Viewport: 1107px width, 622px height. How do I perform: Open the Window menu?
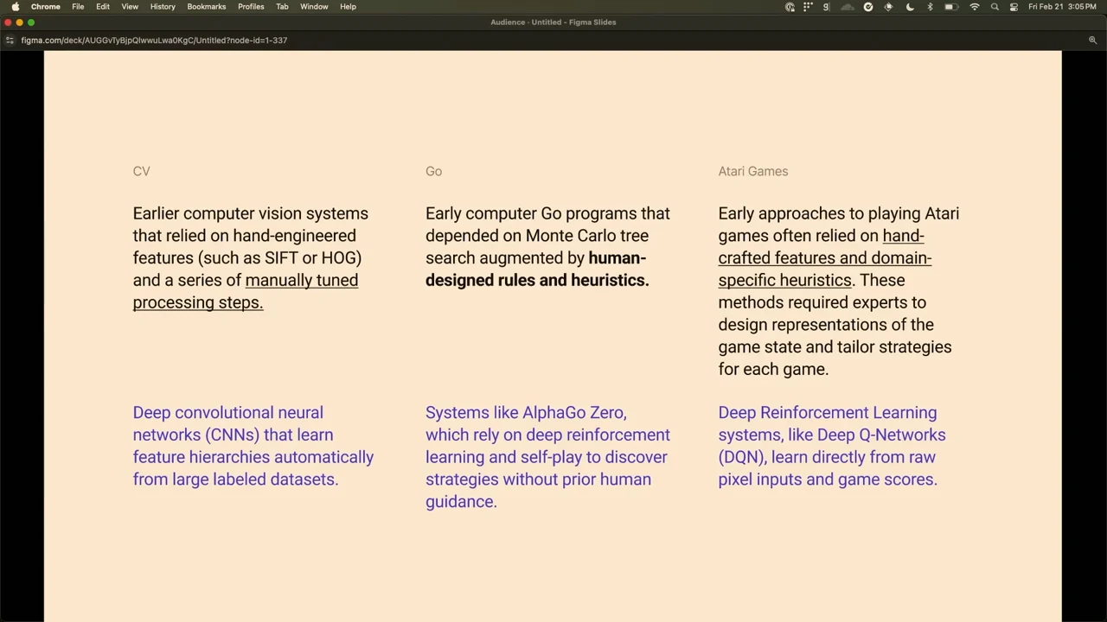tap(314, 7)
